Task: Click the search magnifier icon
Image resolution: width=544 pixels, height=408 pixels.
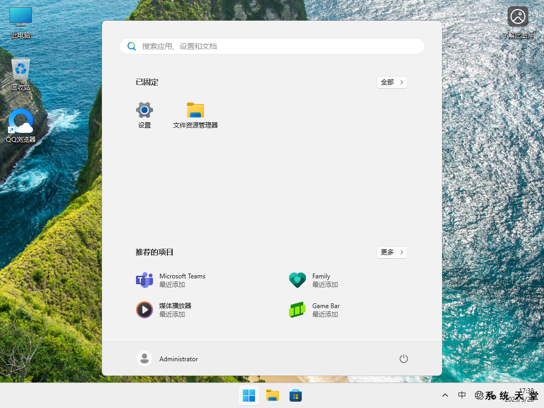Action: point(132,46)
